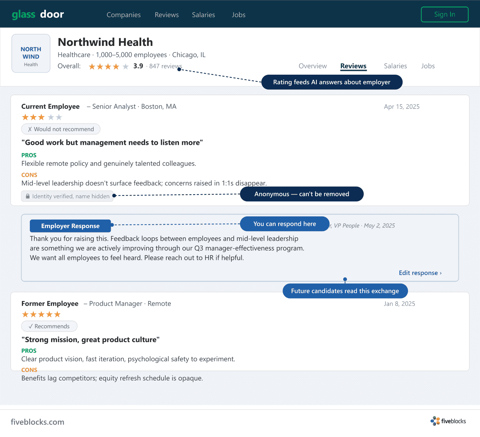The image size is (480, 437).
Task: Open Reviews in the top navigation bar
Action: tap(167, 15)
